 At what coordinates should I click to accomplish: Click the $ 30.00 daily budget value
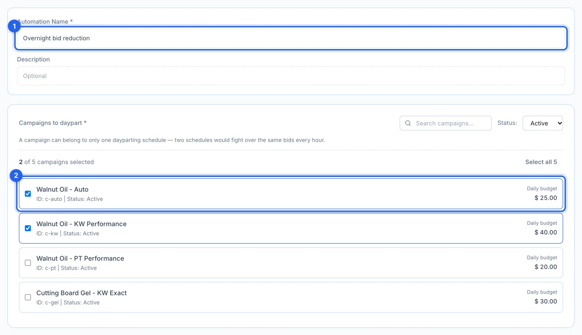pos(546,302)
